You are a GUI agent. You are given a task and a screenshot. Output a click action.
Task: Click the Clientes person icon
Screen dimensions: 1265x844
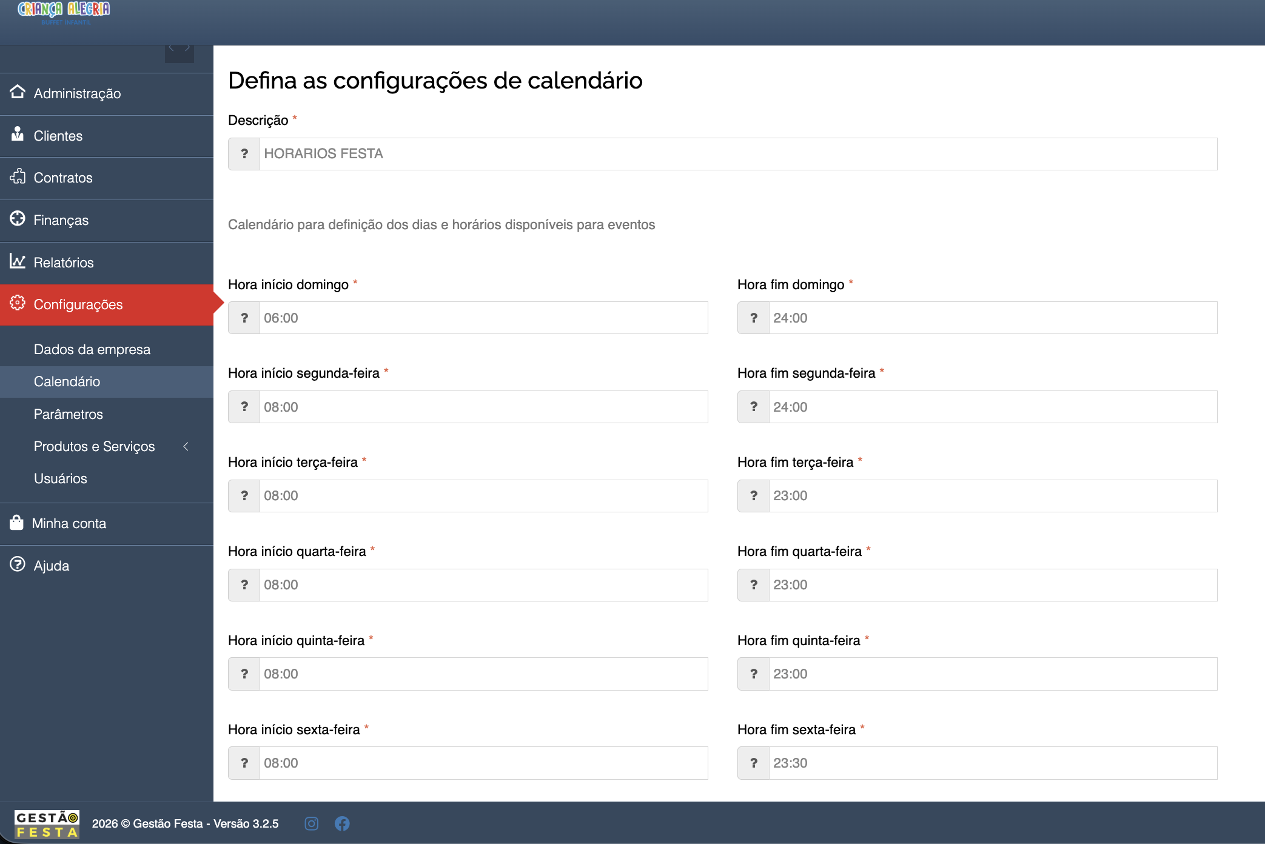[18, 134]
